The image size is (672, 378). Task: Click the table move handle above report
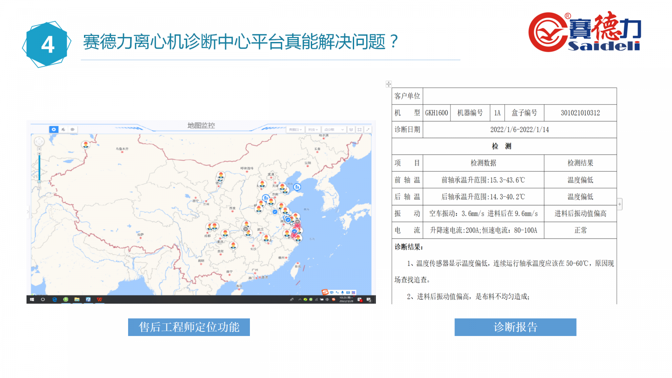pos(388,84)
